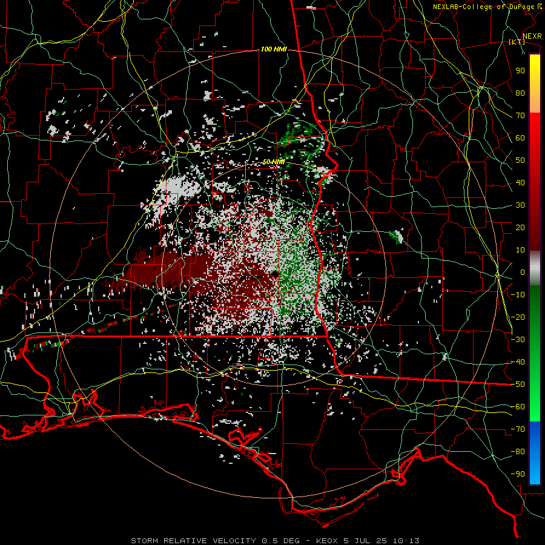This screenshot has width=545, height=545.
Task: Select the -90 value on the velocity scale
Action: click(x=518, y=474)
